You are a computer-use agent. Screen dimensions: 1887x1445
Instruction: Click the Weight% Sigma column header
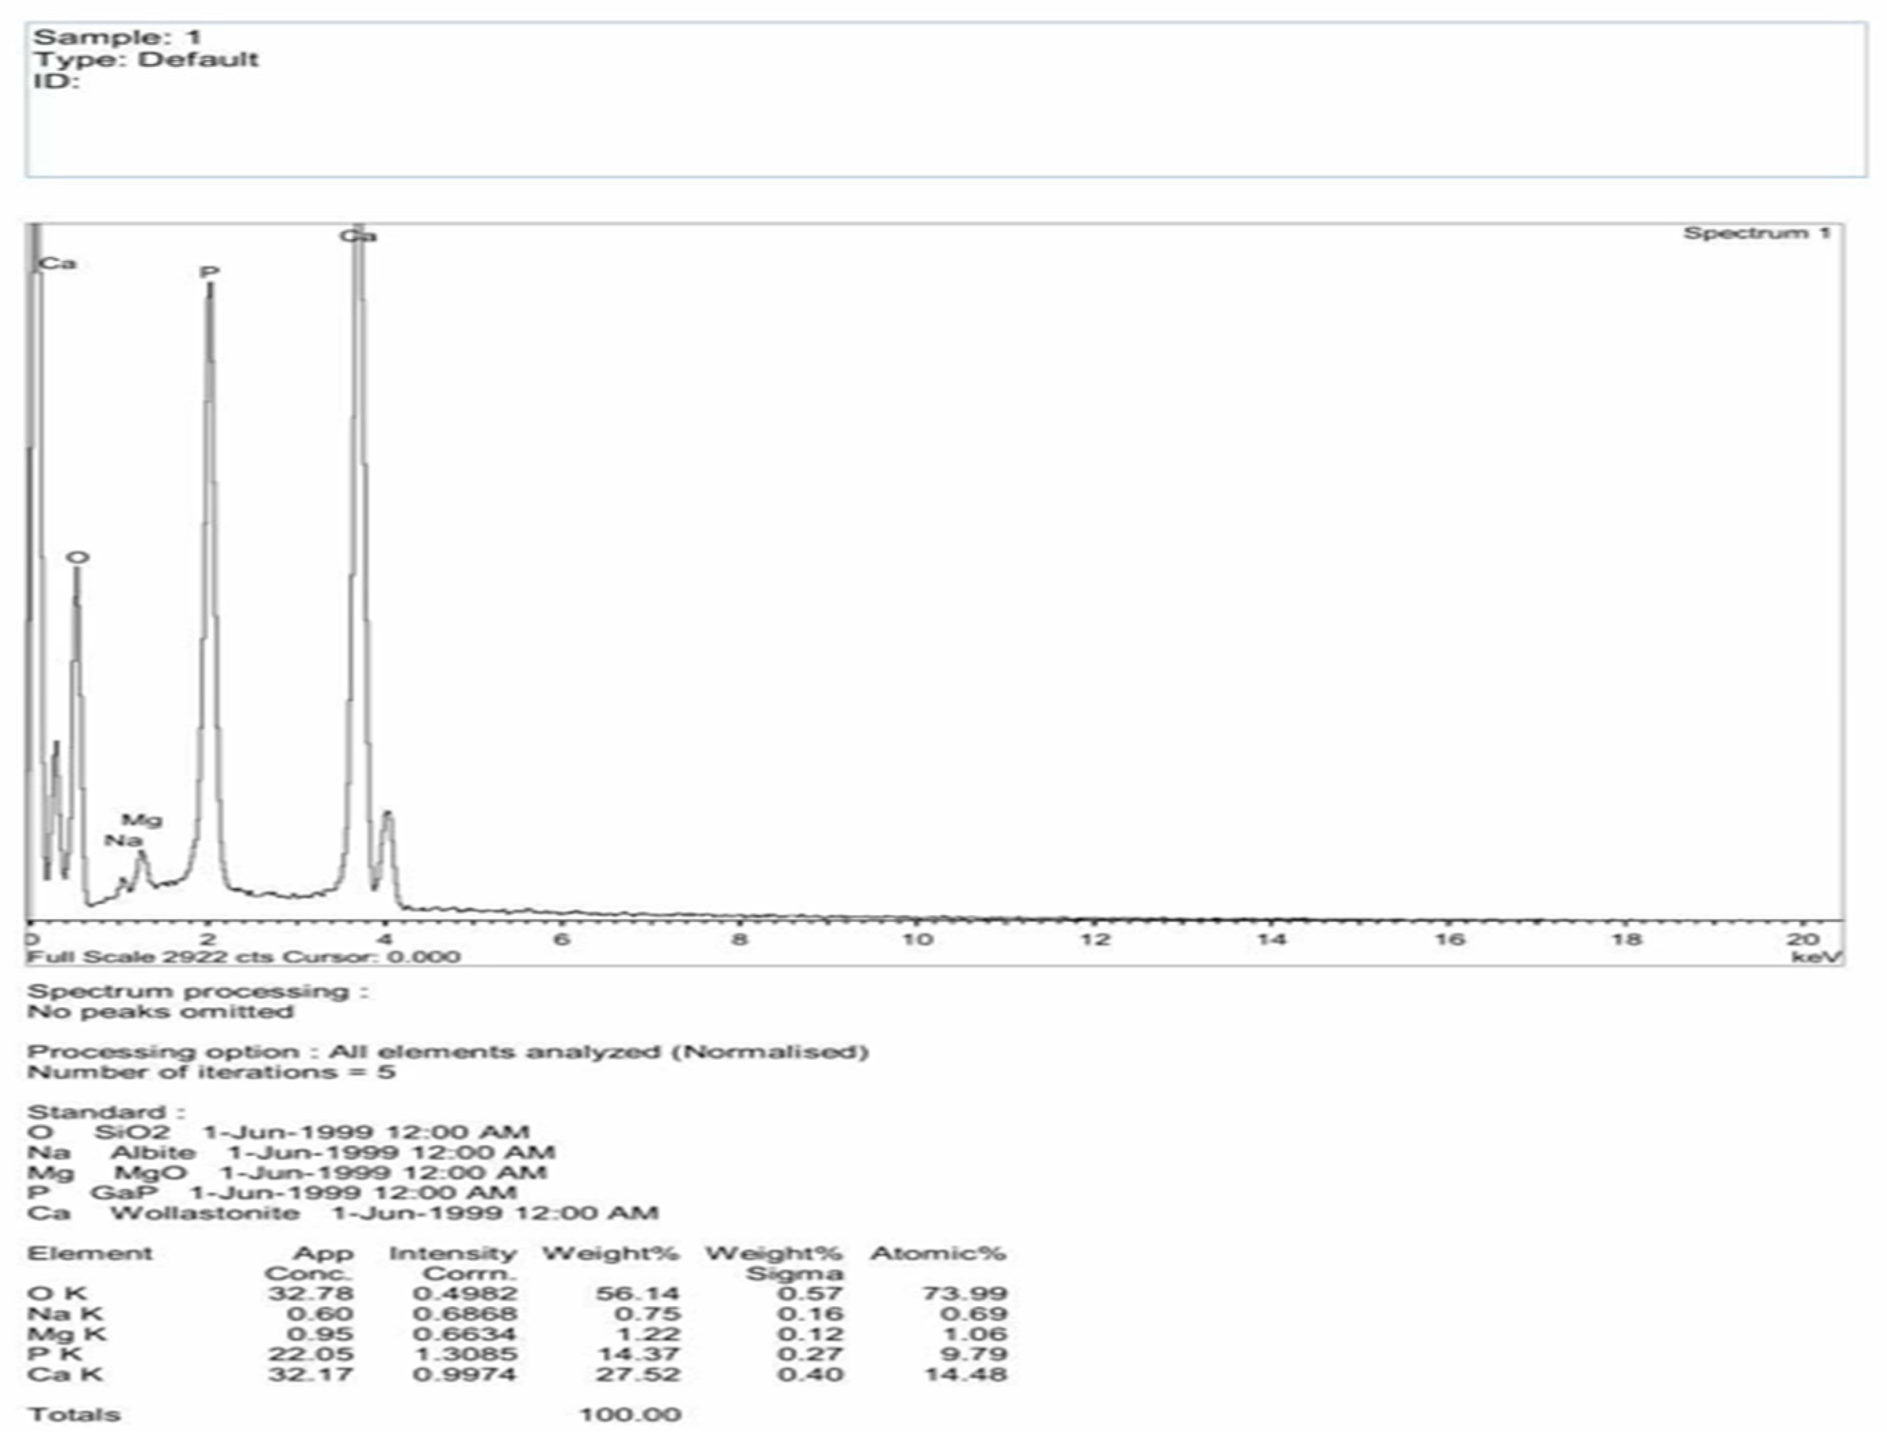[x=773, y=1263]
